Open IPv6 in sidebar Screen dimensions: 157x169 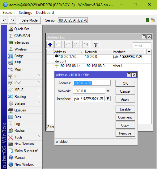click(x=25, y=83)
